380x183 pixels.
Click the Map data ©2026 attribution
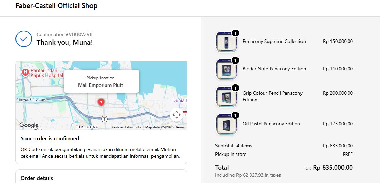click(x=158, y=127)
